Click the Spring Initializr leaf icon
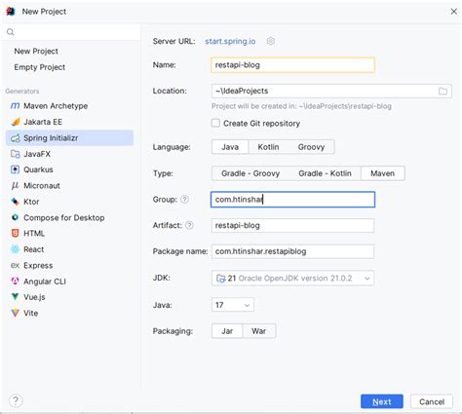 16,138
